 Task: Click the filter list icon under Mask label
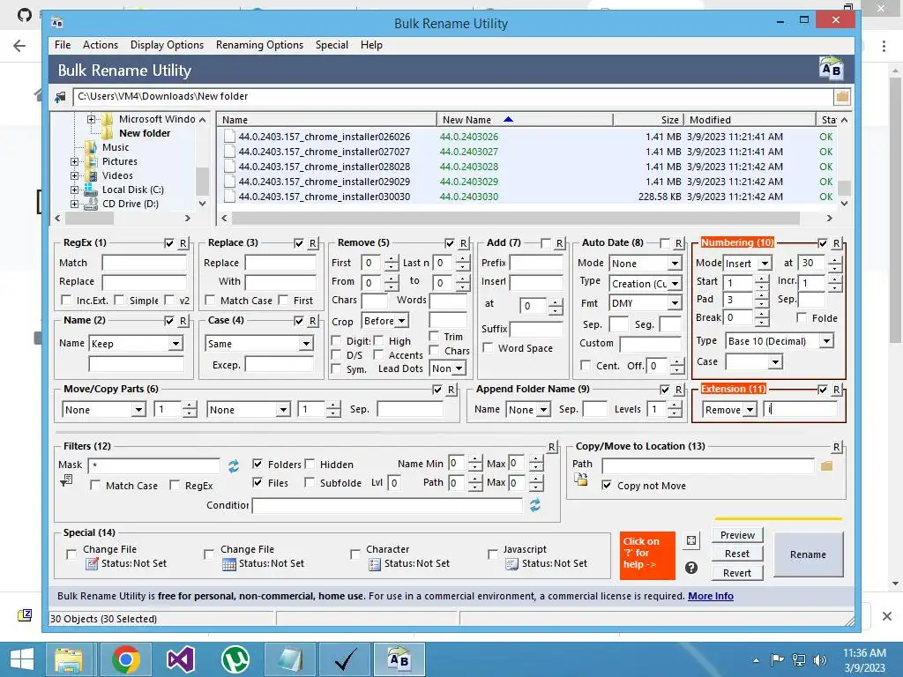[x=67, y=480]
